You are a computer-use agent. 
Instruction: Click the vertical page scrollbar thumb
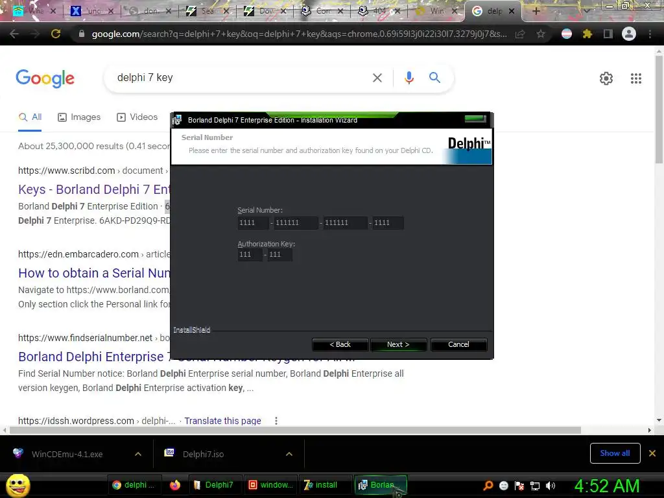pyautogui.click(x=659, y=109)
